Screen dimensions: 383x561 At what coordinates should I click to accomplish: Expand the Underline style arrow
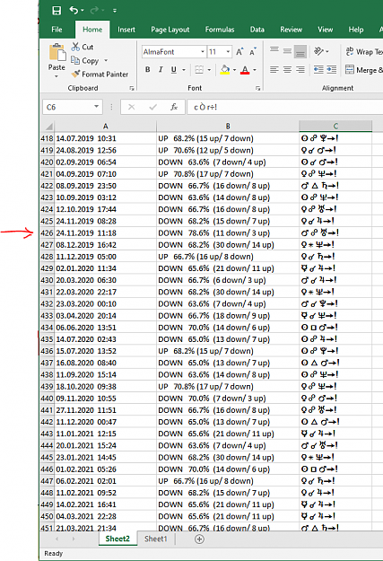click(184, 70)
